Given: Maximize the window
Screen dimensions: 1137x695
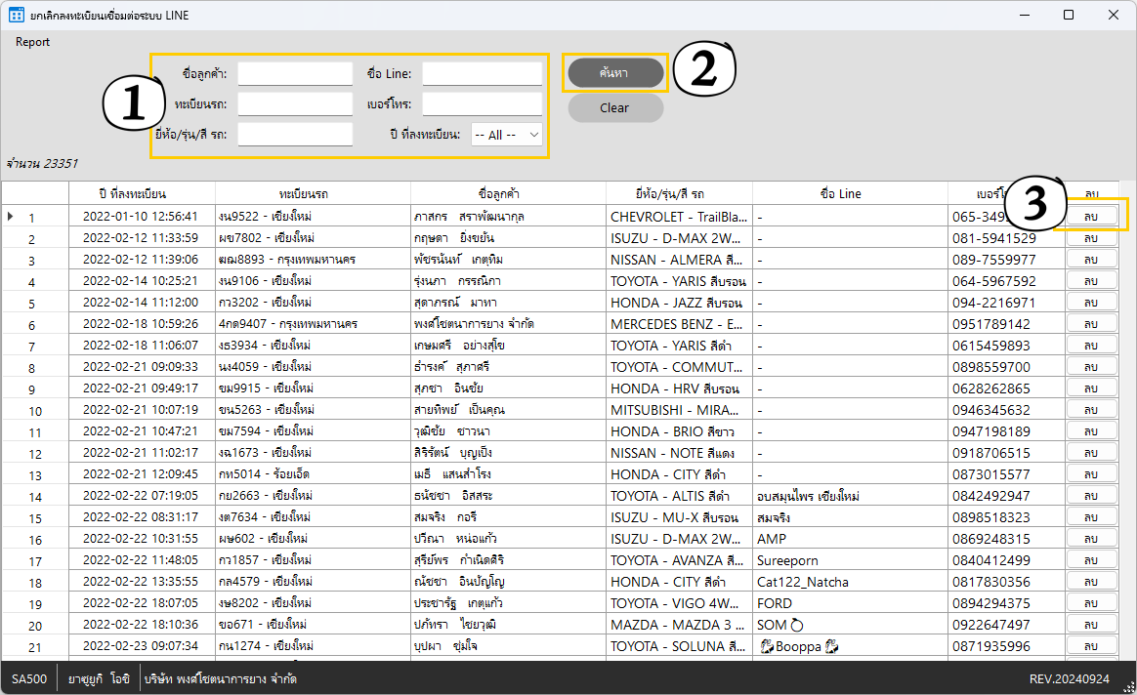Looking at the screenshot, I should pyautogui.click(x=1068, y=15).
